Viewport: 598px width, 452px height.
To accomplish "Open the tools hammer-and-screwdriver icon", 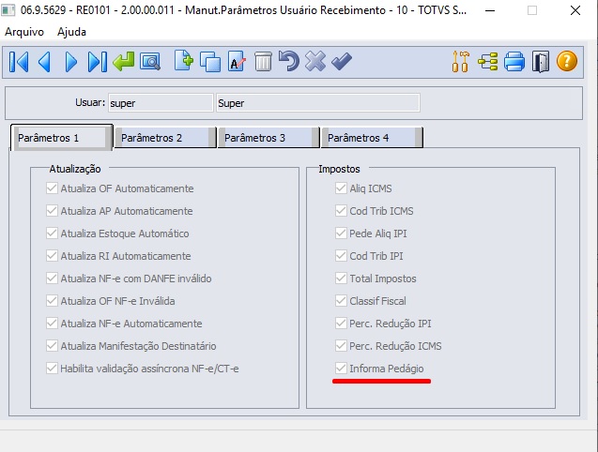I will point(460,61).
